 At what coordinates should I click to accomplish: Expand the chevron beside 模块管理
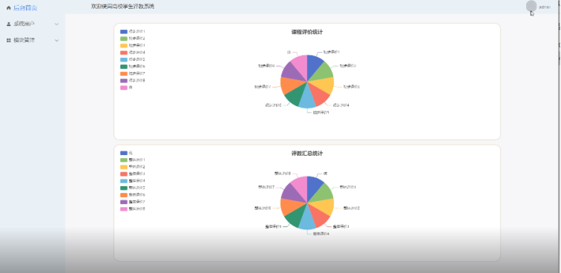[56, 41]
